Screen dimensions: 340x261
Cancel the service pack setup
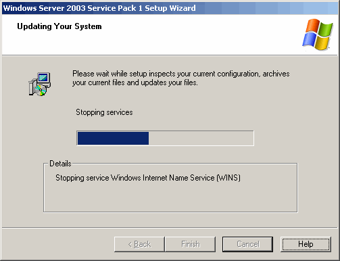247,244
